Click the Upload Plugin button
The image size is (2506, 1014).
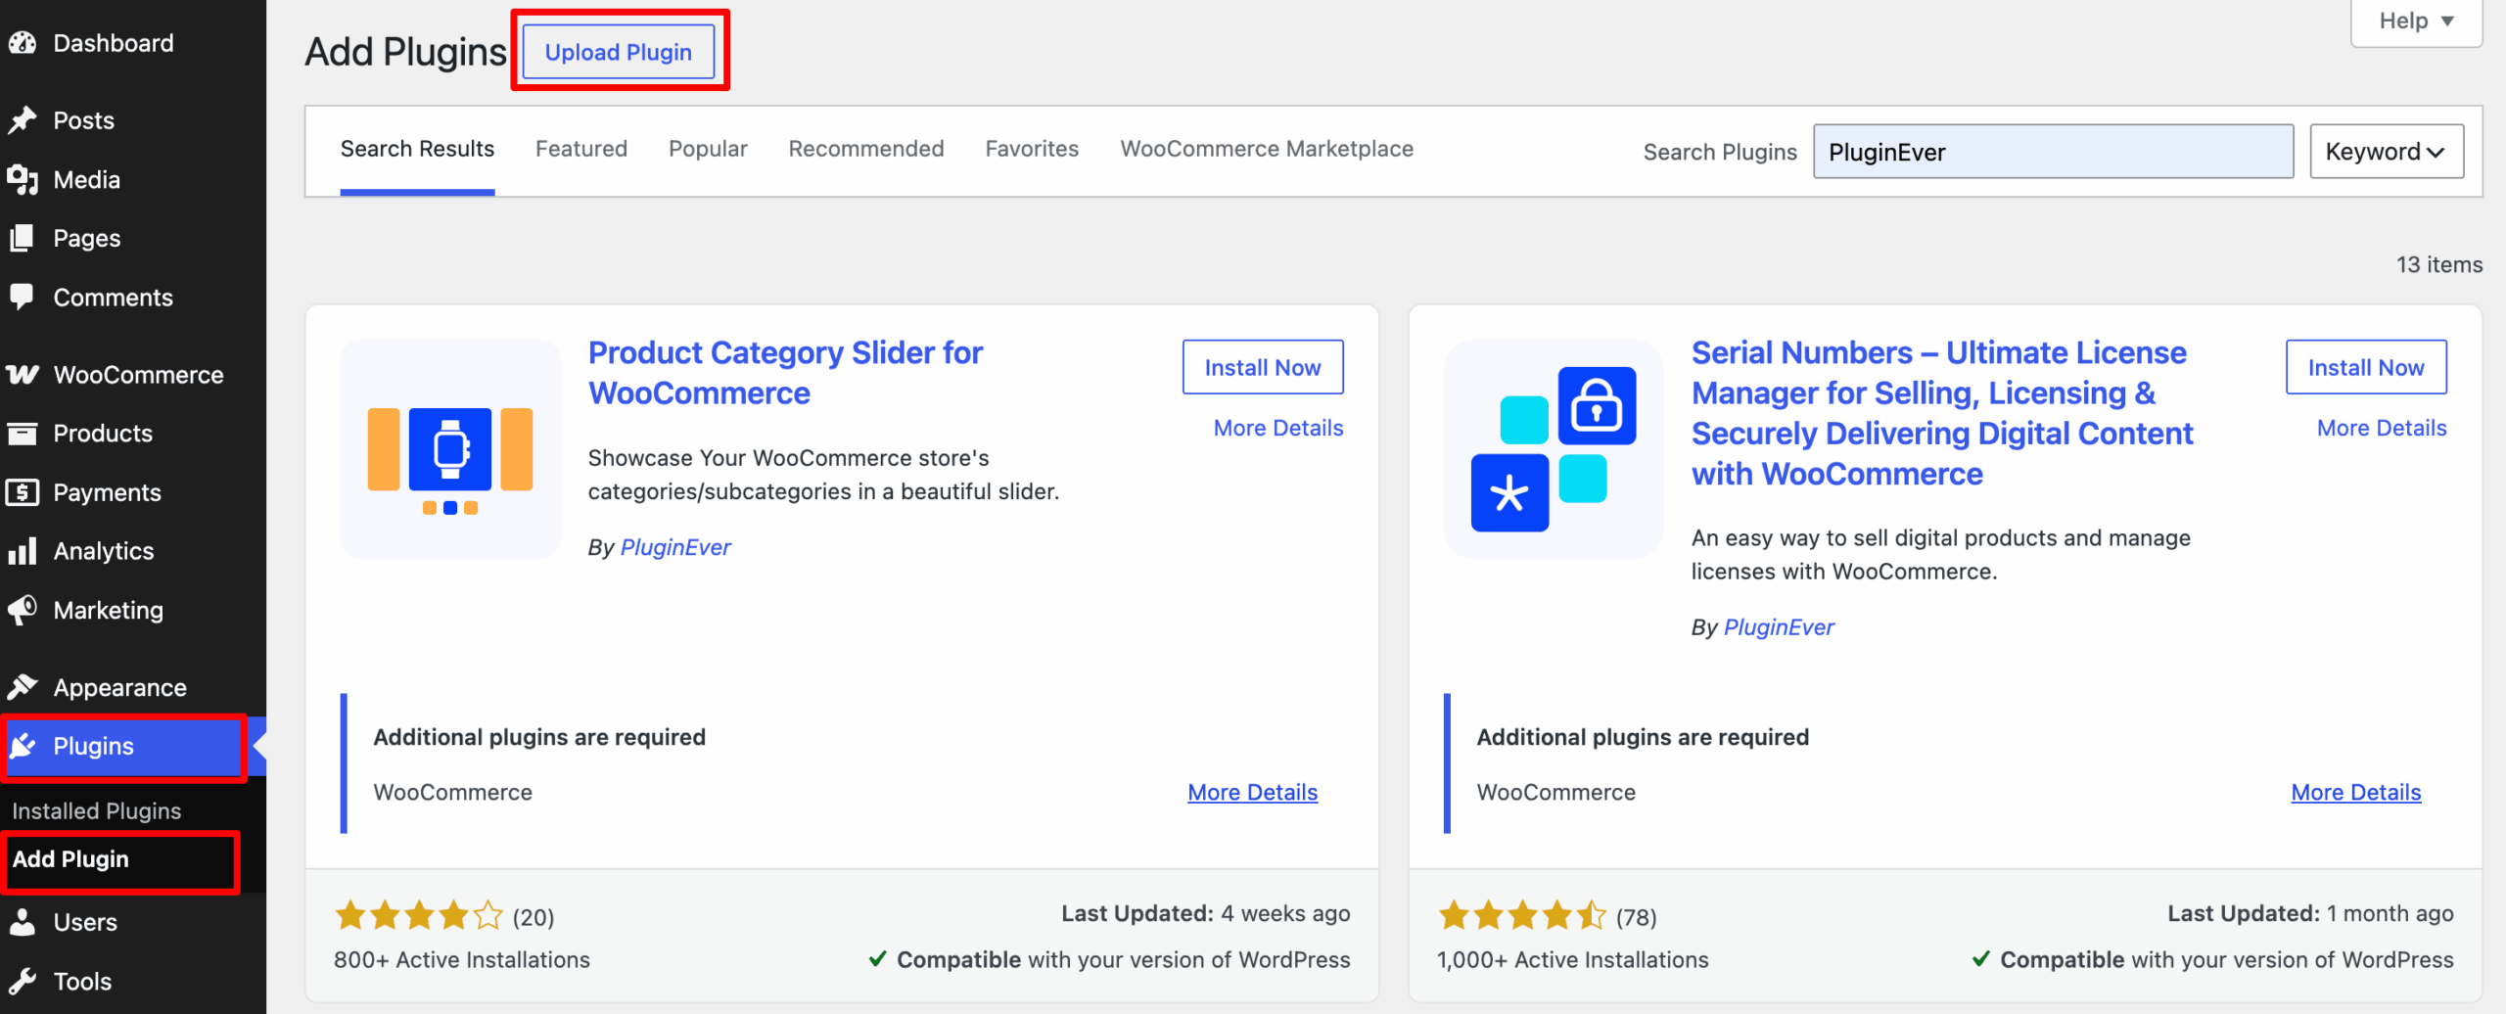click(x=619, y=52)
